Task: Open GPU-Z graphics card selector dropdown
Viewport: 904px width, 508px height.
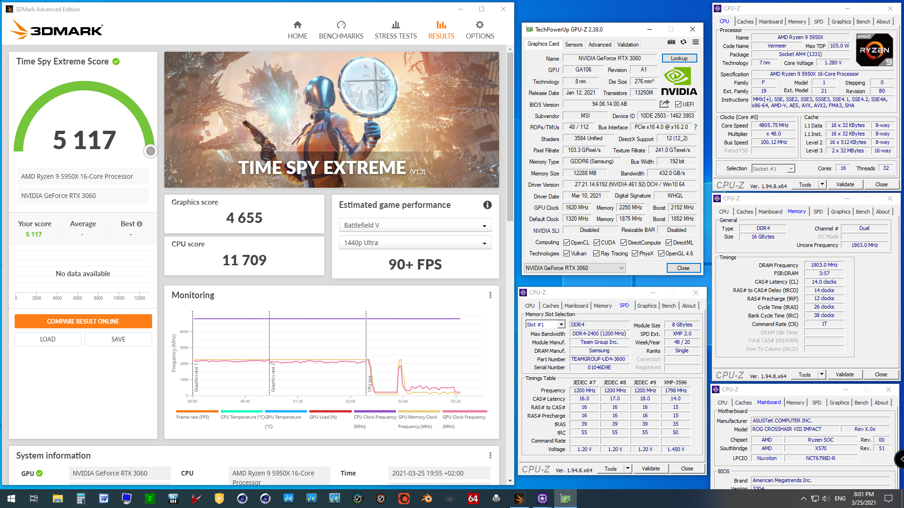Action: point(574,268)
